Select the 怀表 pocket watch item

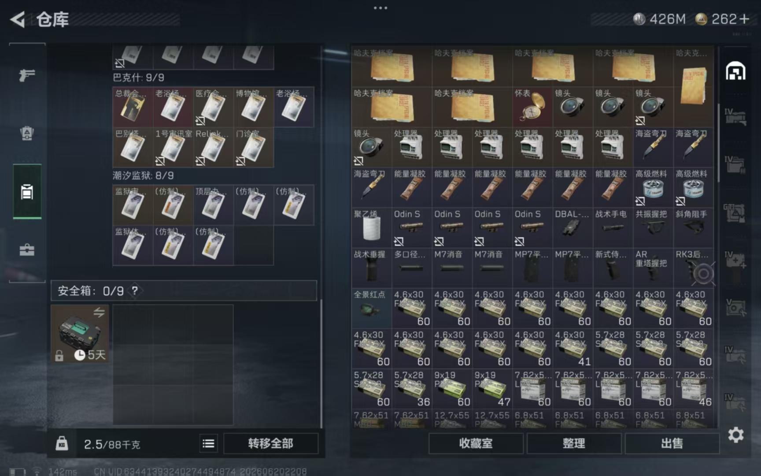pos(532,107)
